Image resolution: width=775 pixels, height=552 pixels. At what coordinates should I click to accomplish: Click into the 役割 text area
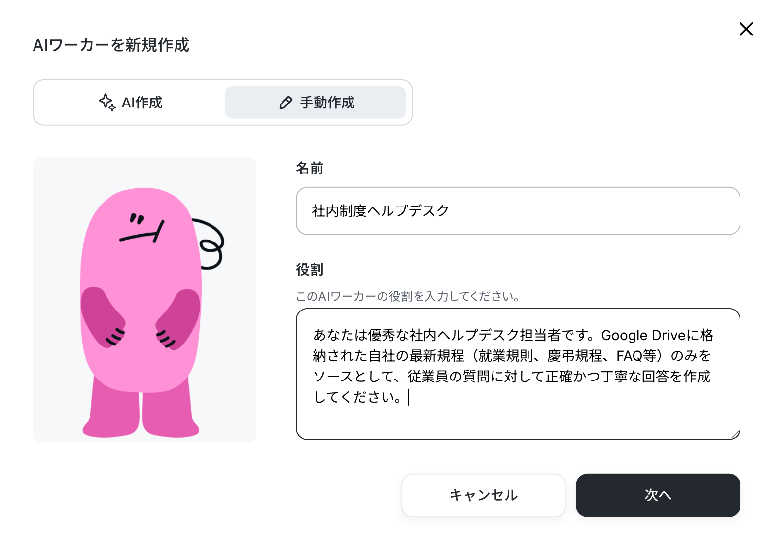tap(518, 419)
